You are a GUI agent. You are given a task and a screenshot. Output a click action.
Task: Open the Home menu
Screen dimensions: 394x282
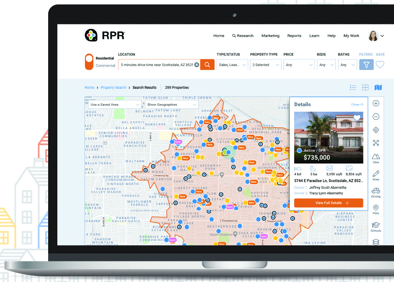point(219,35)
